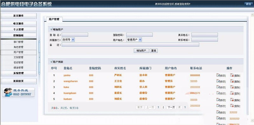Screen dimensions: 254x125
Task: Expand the 收文操作 sidebar section
Action: click(x=18, y=24)
